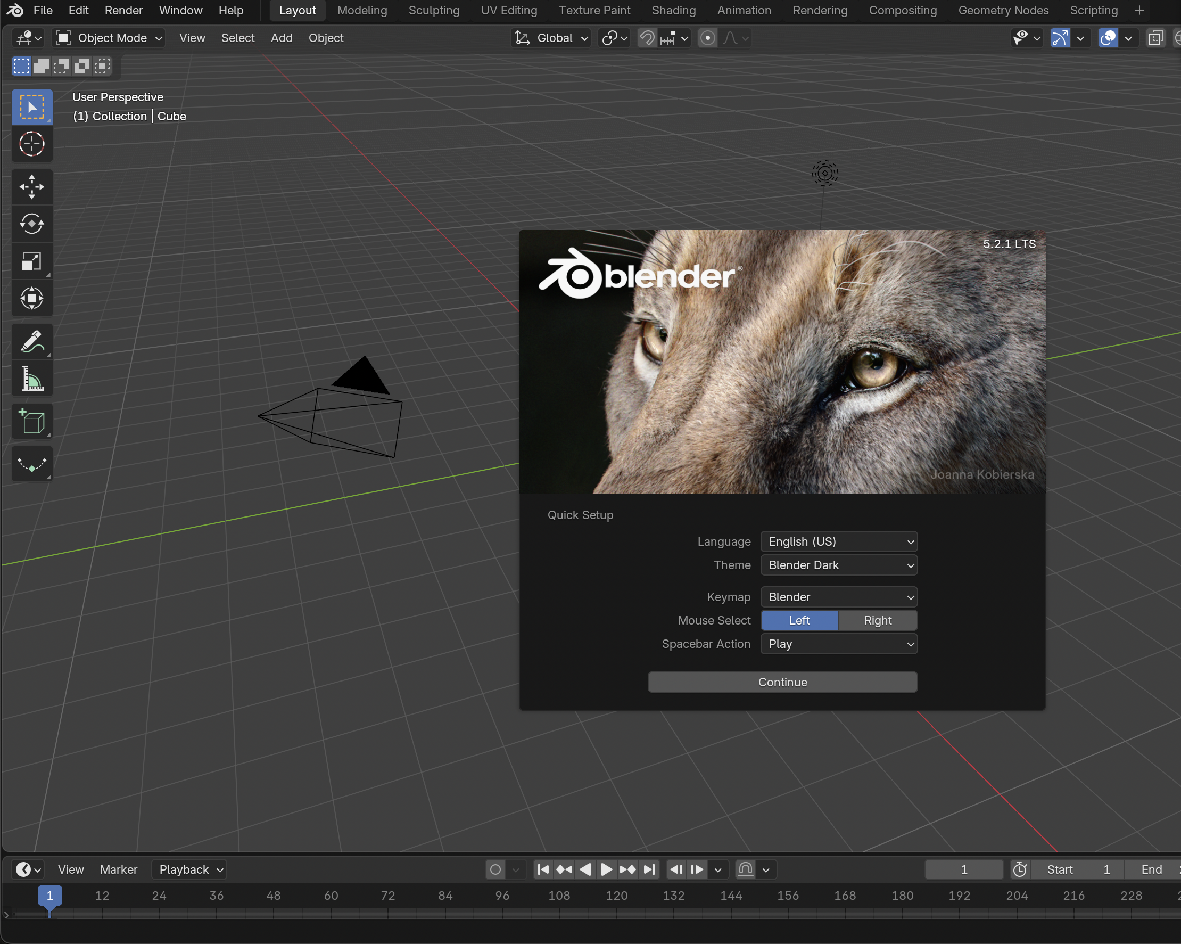Open the timeline Marker menu

pos(118,869)
